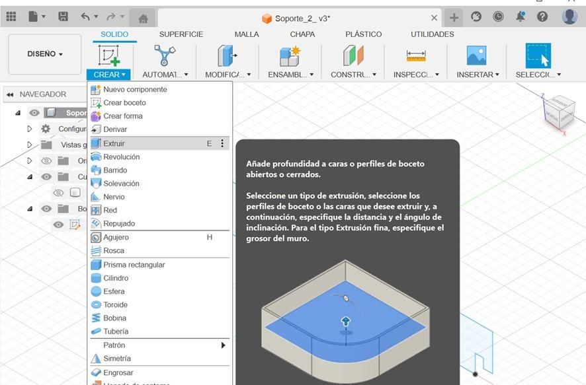The width and height of the screenshot is (586, 385).
Task: Toggle visibility of the Bocetos folder
Action: click(x=46, y=209)
